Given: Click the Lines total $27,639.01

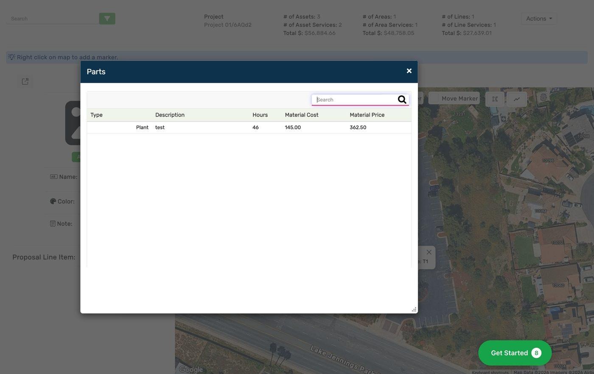Looking at the screenshot, I should click(x=477, y=33).
